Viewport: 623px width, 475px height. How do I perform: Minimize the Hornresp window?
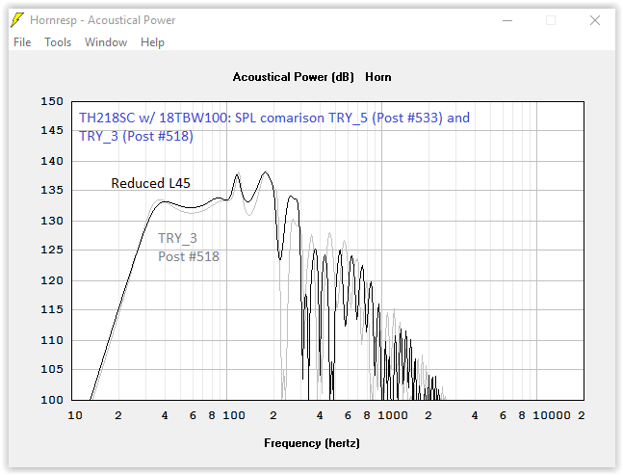(x=507, y=20)
